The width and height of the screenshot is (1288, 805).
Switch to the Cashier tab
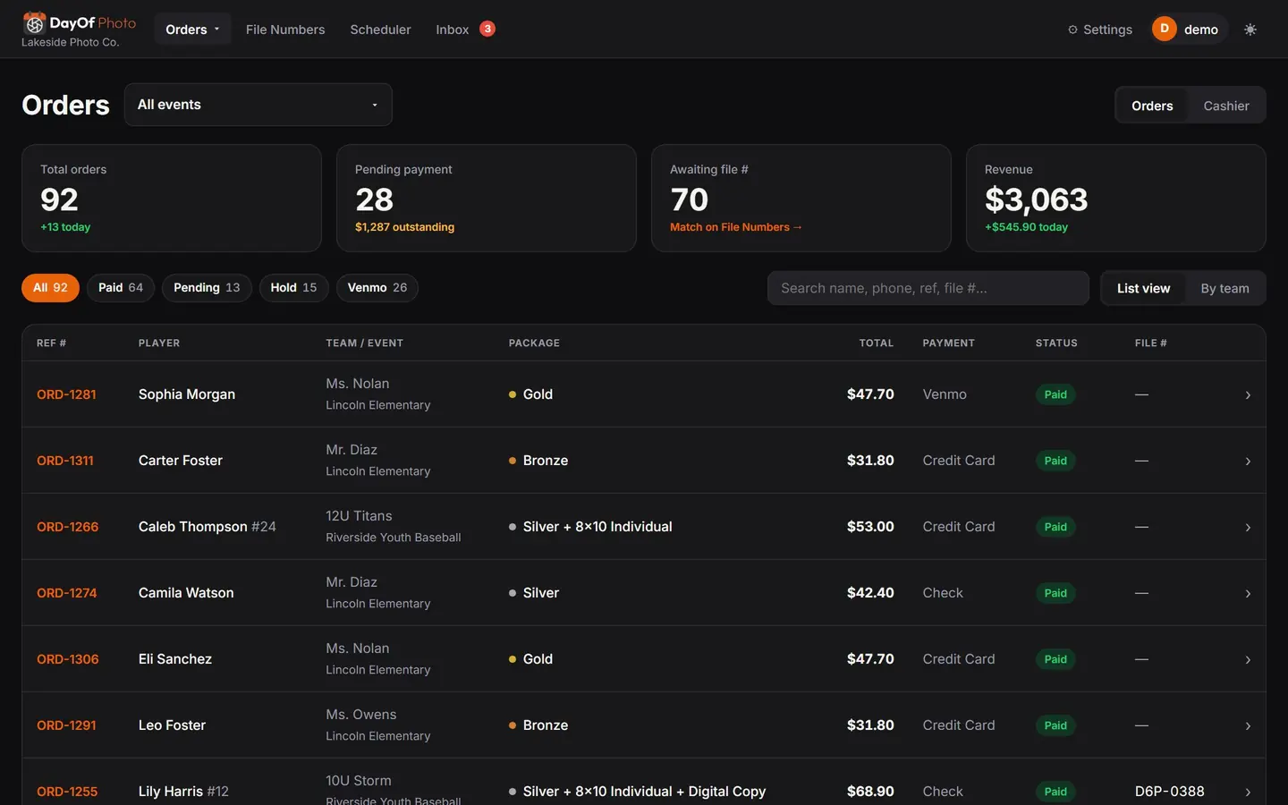tap(1226, 106)
